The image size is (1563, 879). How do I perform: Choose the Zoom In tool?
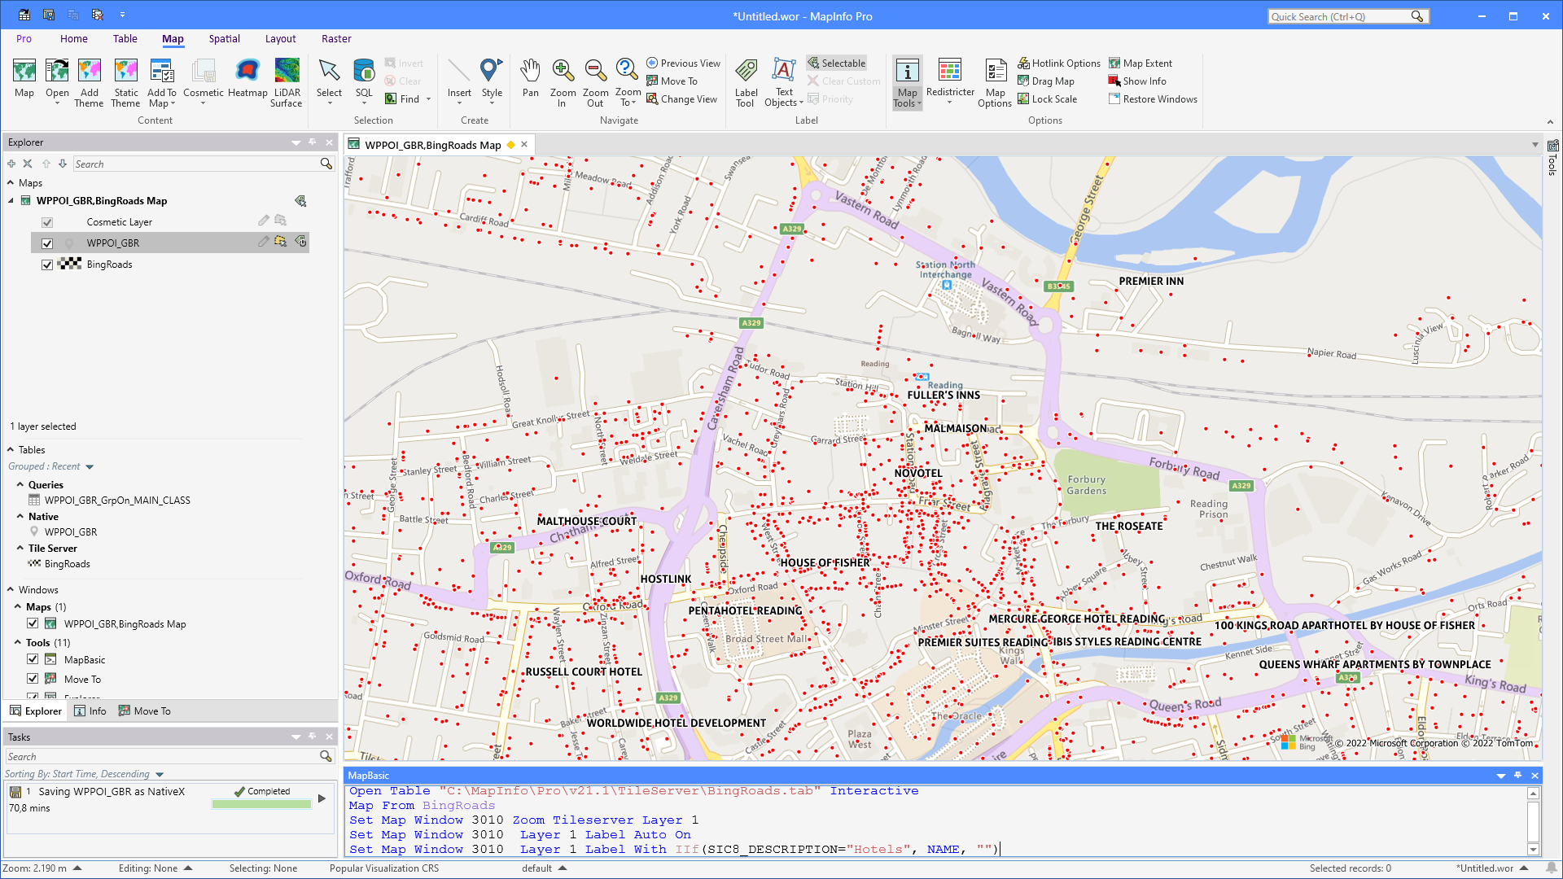563,82
